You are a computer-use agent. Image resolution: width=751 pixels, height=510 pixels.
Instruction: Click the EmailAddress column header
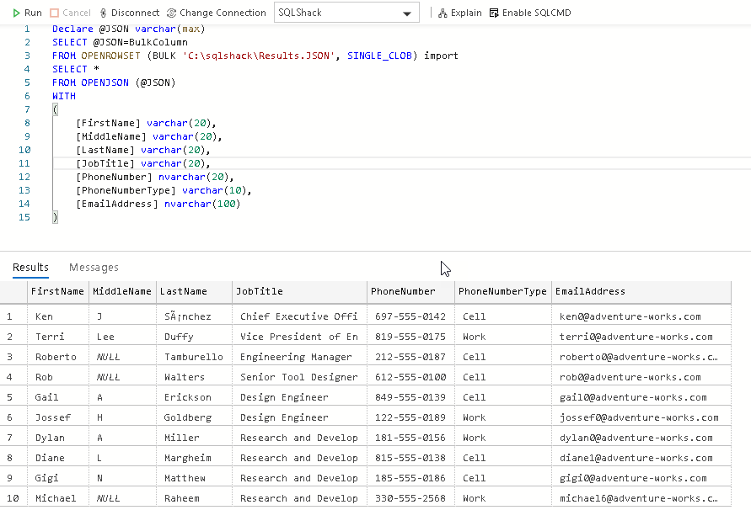click(590, 292)
